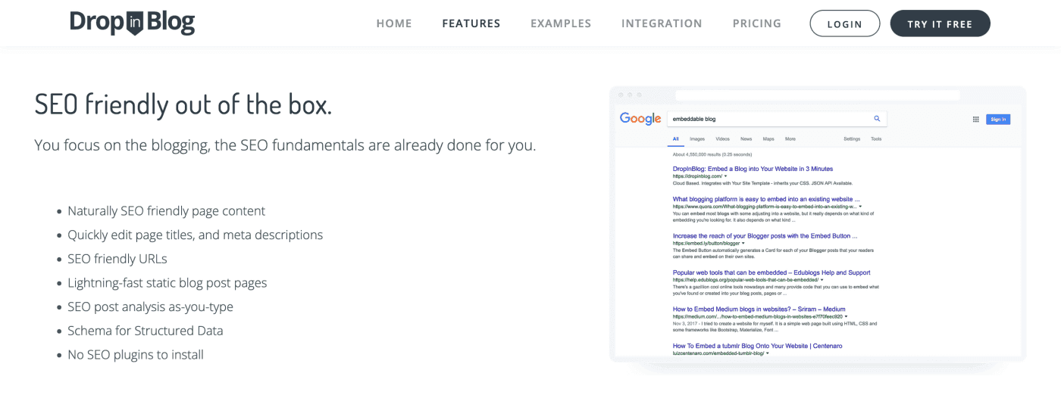Select the FEATURES nav item

[x=471, y=23]
